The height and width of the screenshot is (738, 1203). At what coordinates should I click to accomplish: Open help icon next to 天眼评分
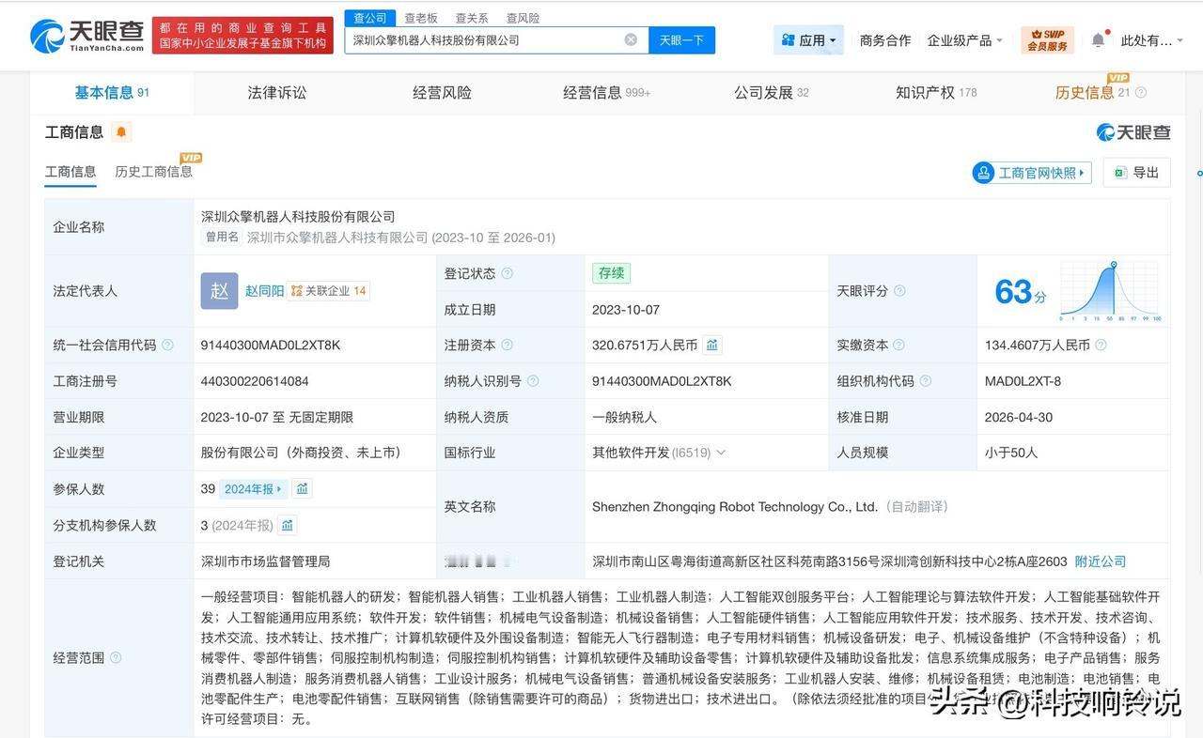899,291
